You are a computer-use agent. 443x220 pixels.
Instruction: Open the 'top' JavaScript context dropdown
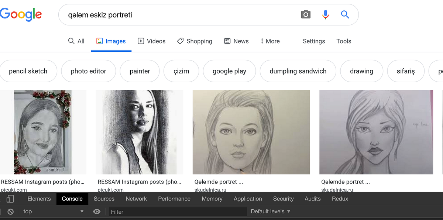click(54, 212)
